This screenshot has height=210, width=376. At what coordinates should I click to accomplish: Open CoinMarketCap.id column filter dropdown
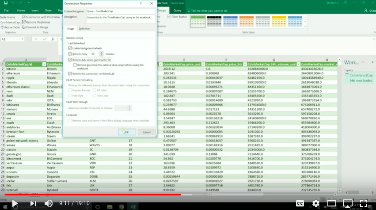pyautogui.click(x=44, y=64)
